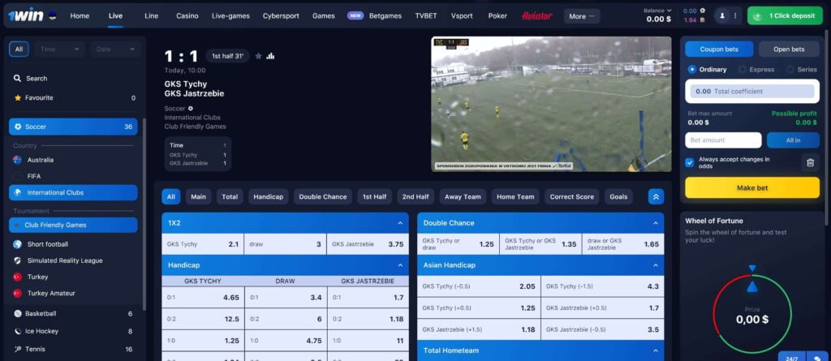Click the Tennis sport icon
This screenshot has width=831, height=361.
[x=18, y=349]
